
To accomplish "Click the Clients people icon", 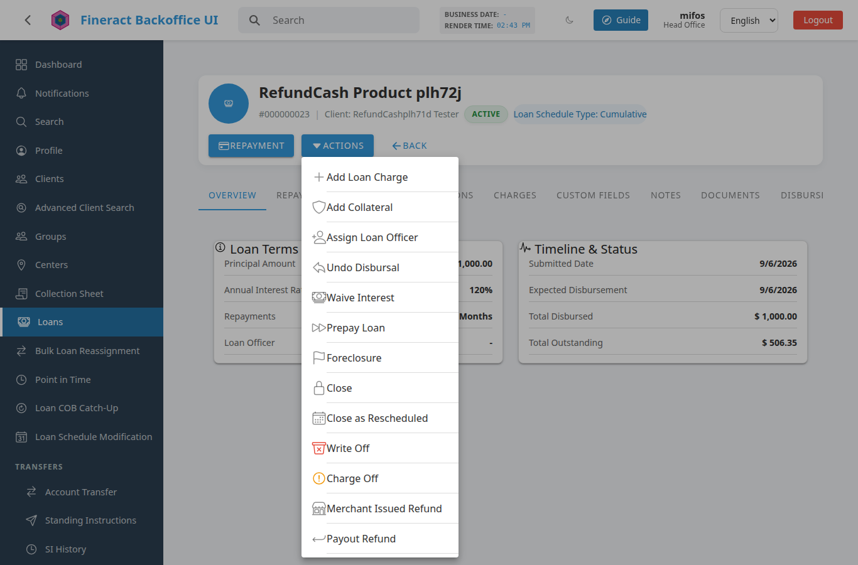I will (21, 179).
